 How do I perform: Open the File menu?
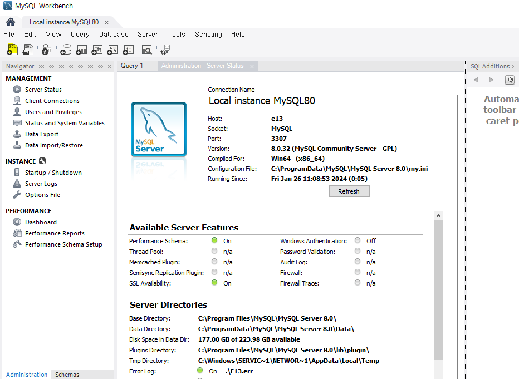click(8, 34)
